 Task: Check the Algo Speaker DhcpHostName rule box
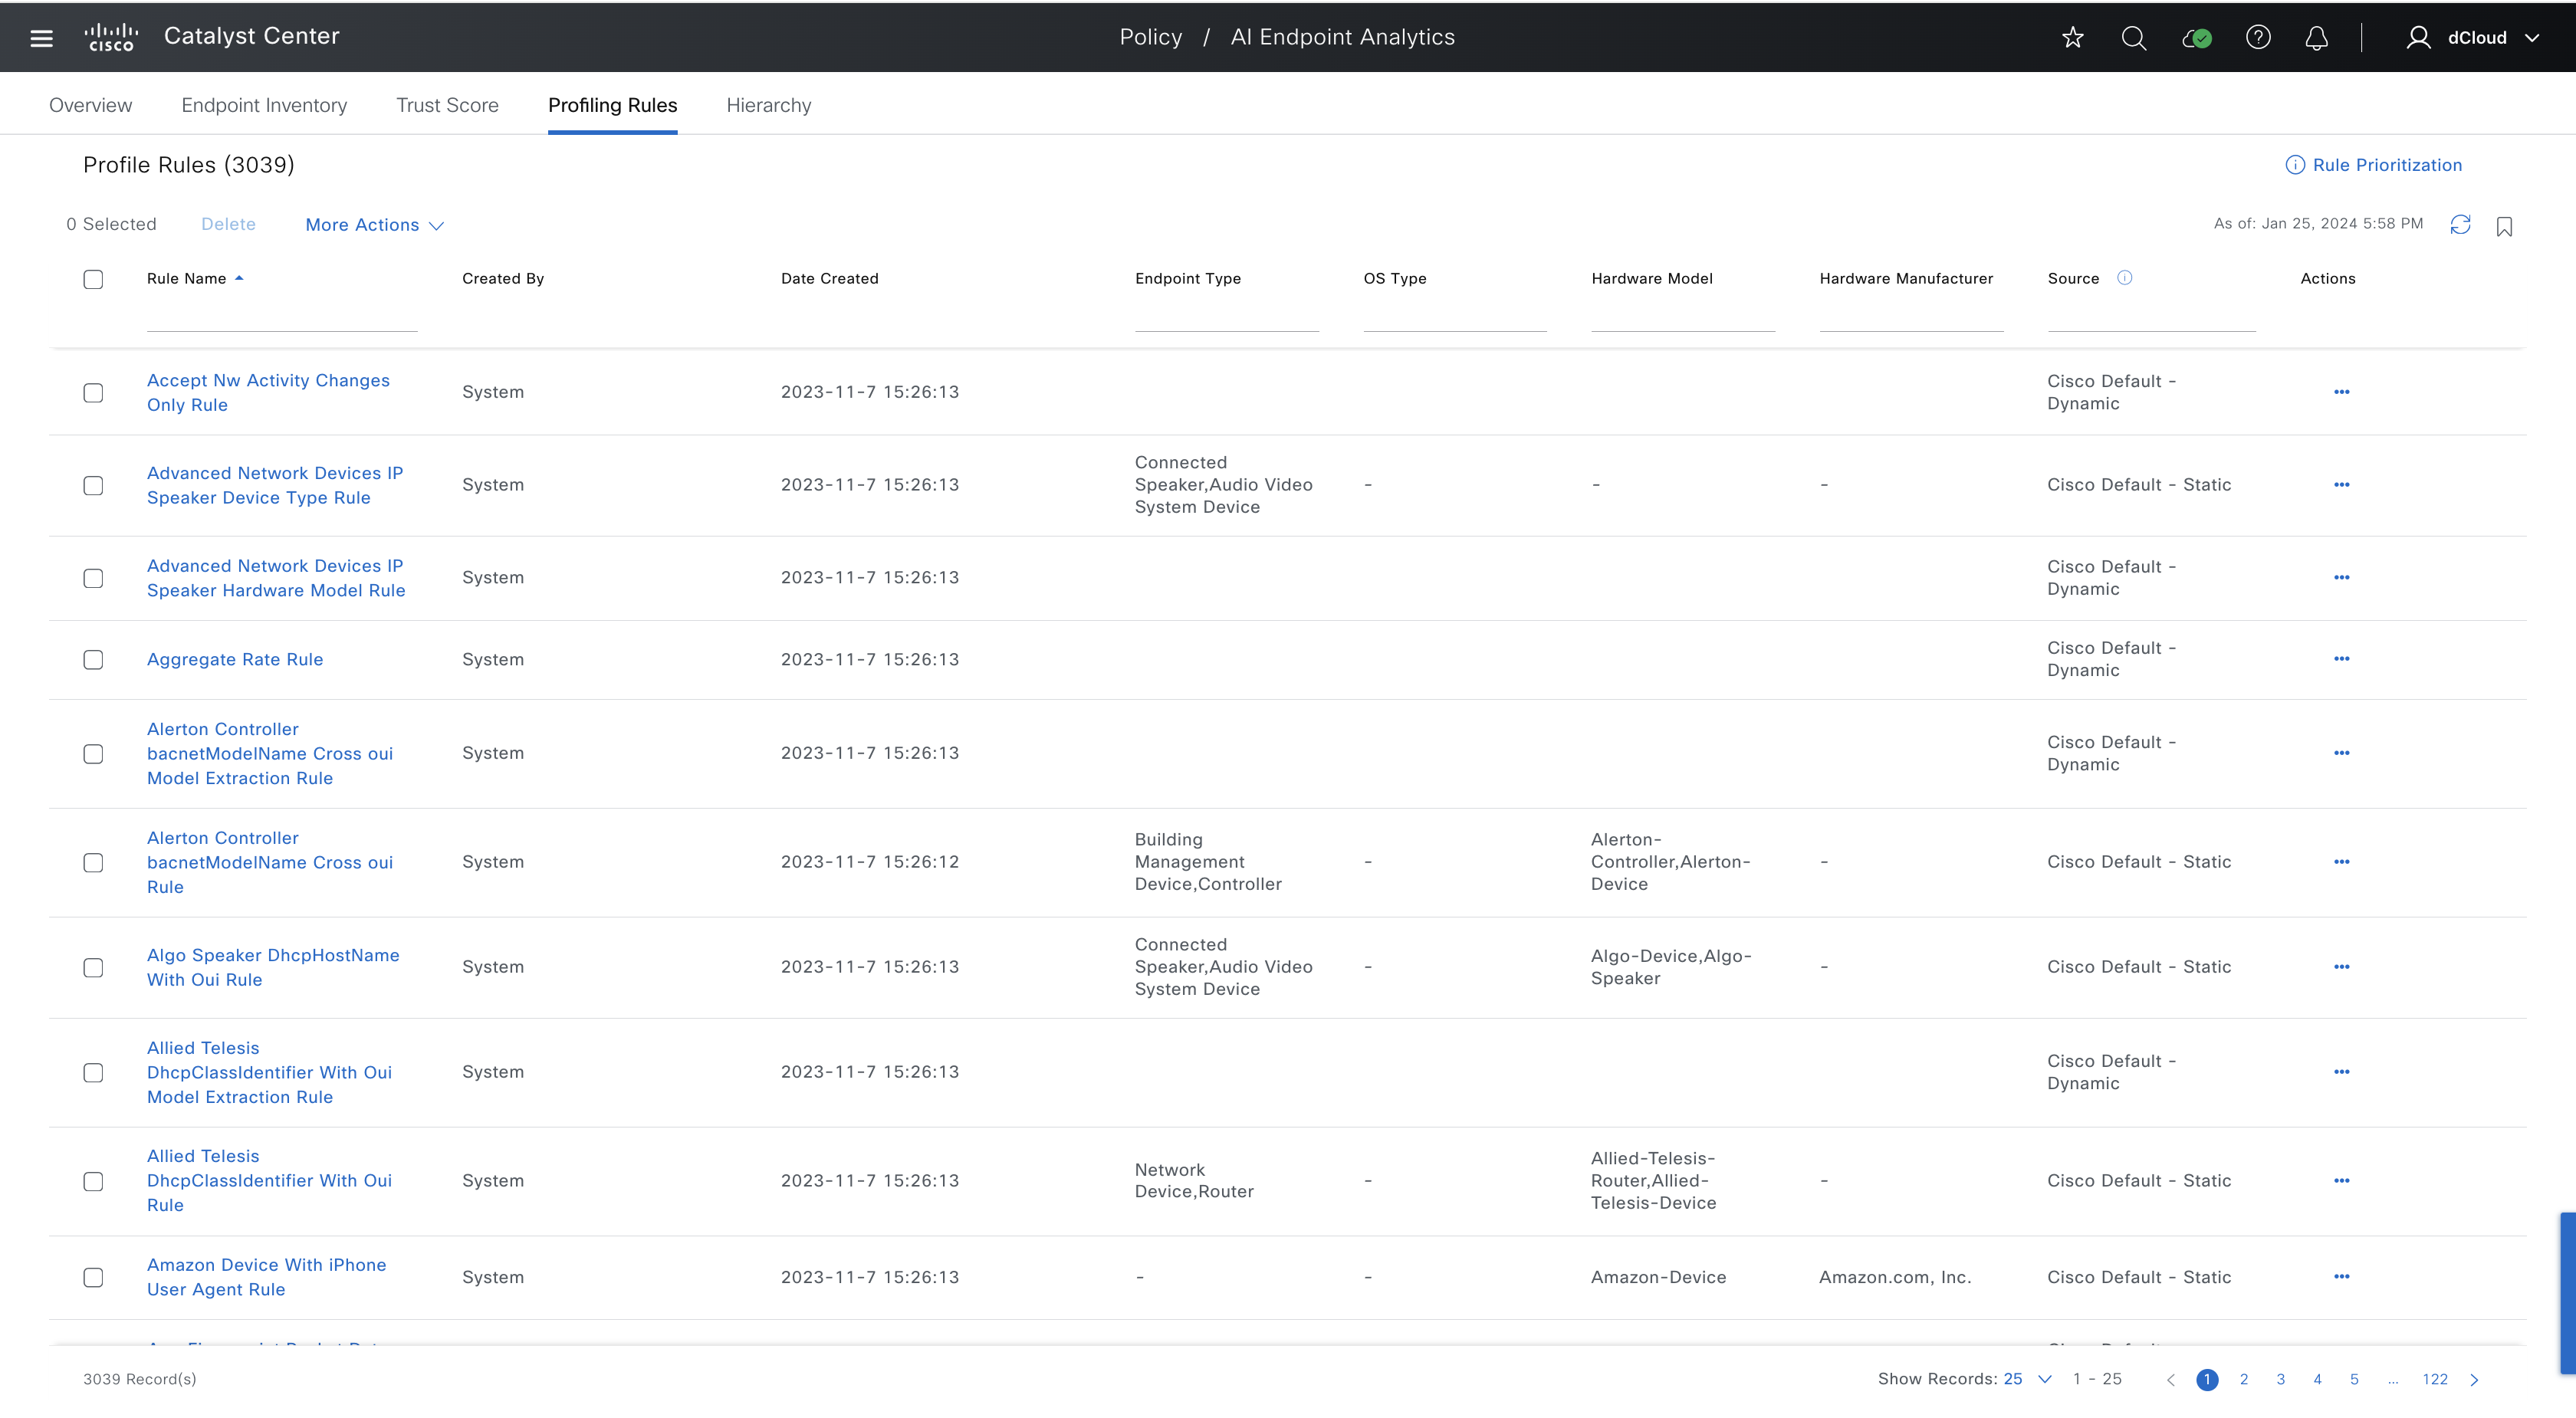point(93,968)
